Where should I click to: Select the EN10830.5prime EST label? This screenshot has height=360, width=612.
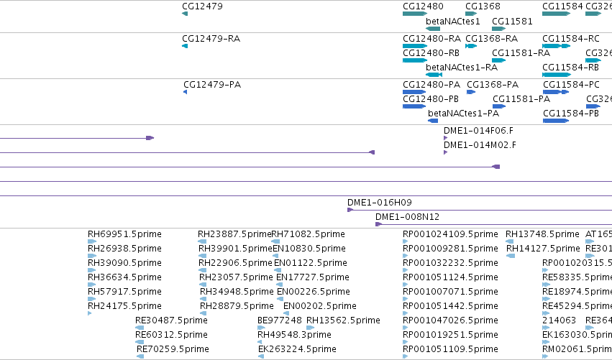pos(309,249)
